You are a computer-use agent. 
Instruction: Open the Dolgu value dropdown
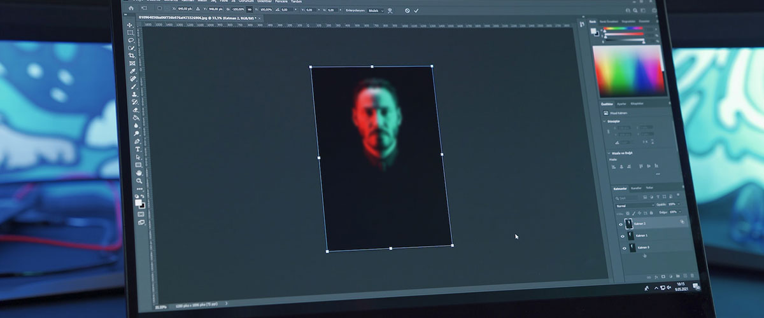click(x=675, y=212)
